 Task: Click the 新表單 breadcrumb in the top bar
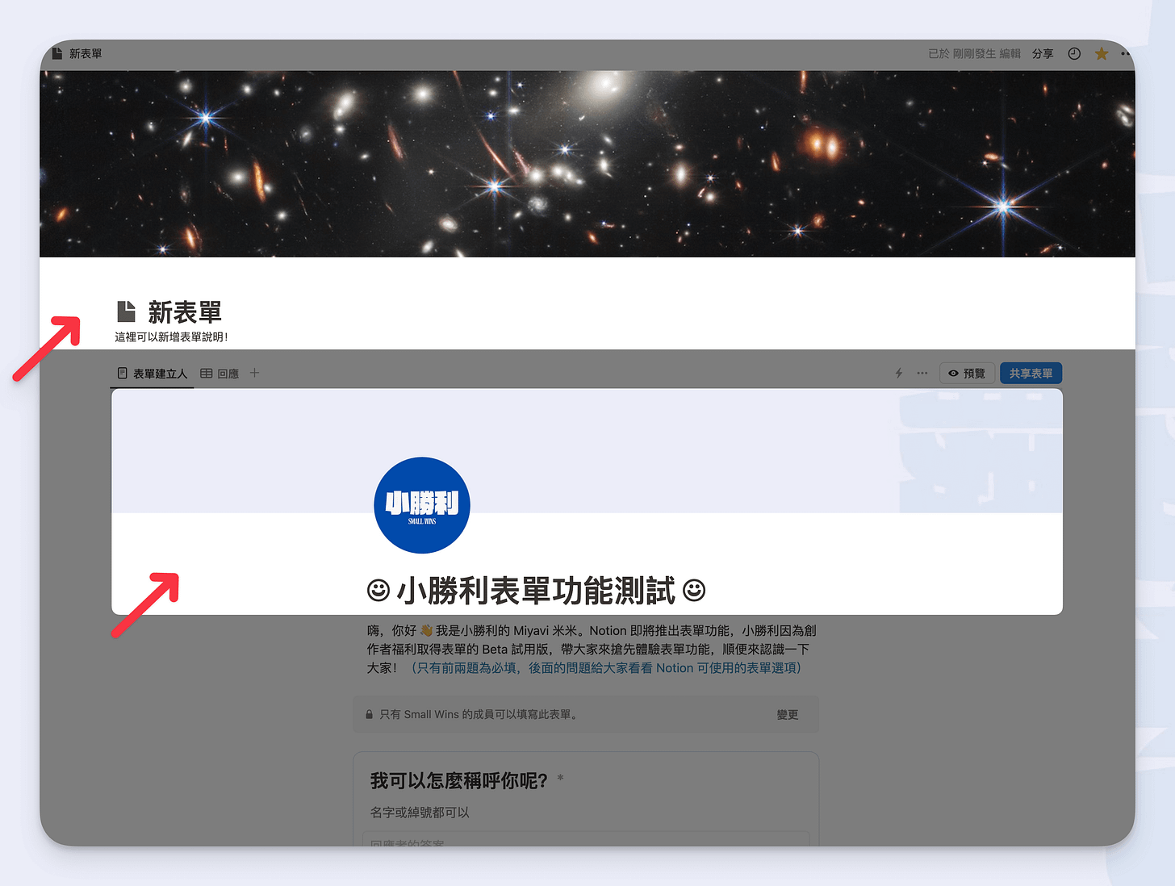tap(86, 53)
